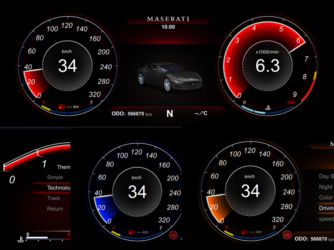The image size is (334, 250).
Task: Click the fuel pump icon on red speedometer
Action: [x=62, y=106]
